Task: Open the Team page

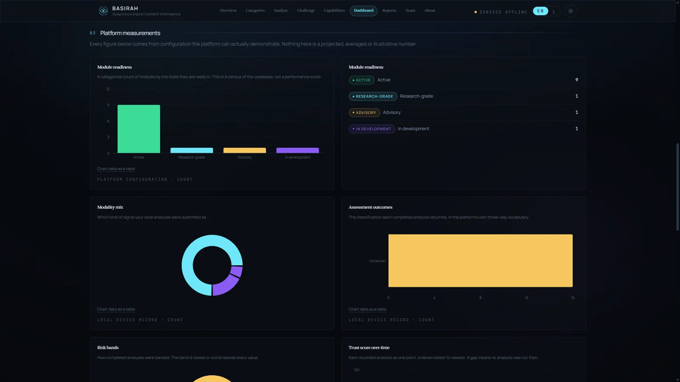Action: pos(410,11)
